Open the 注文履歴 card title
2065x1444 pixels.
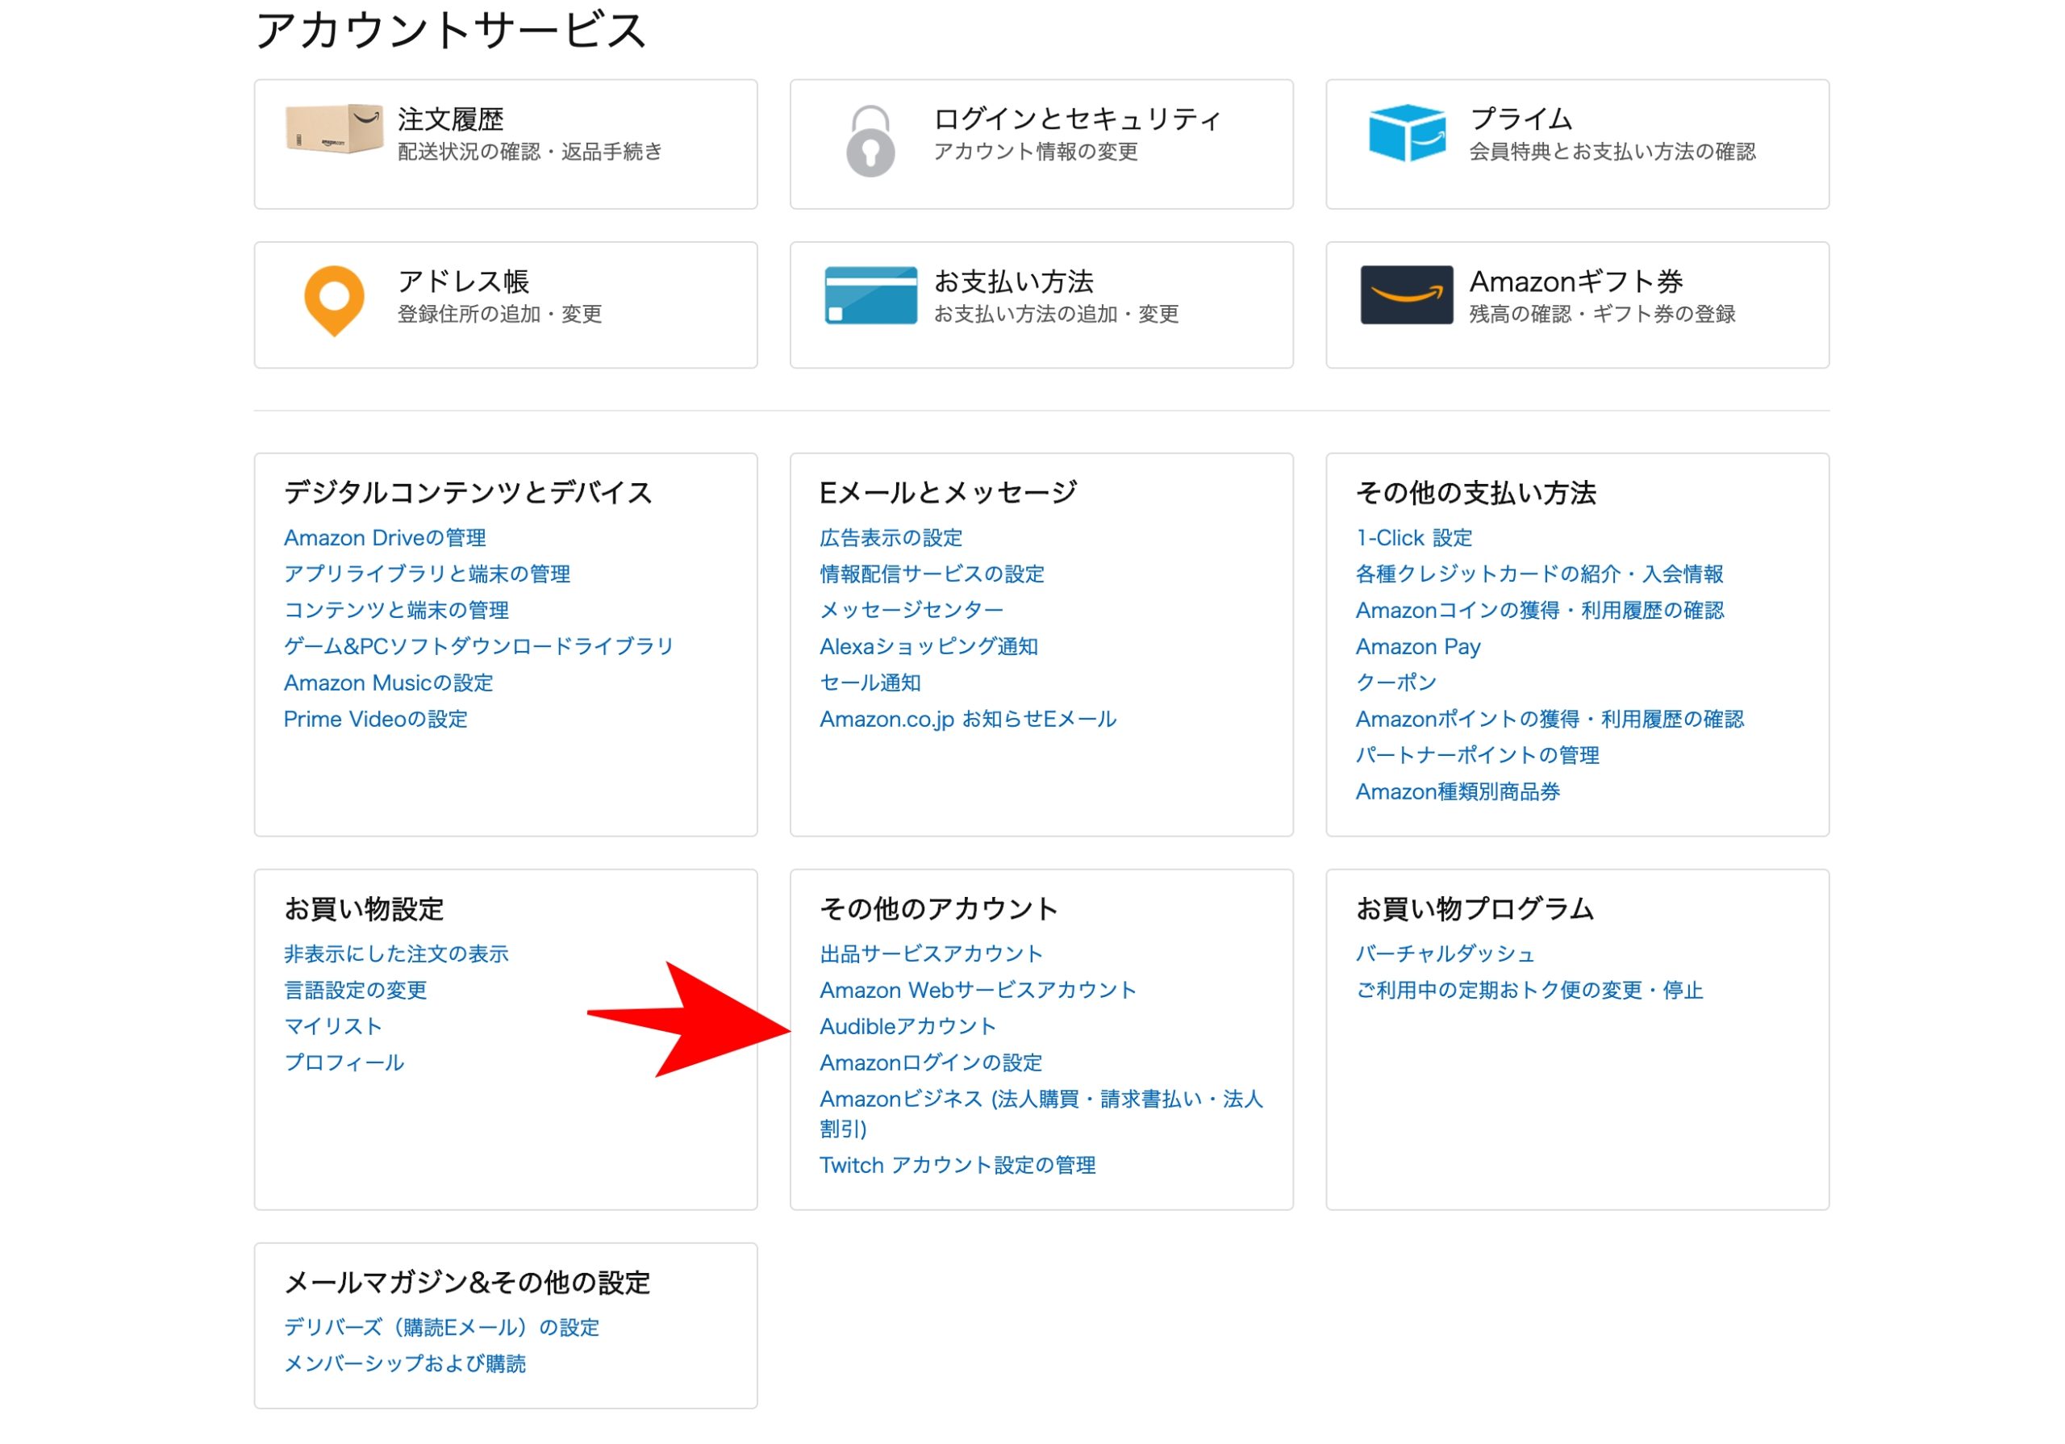(449, 119)
